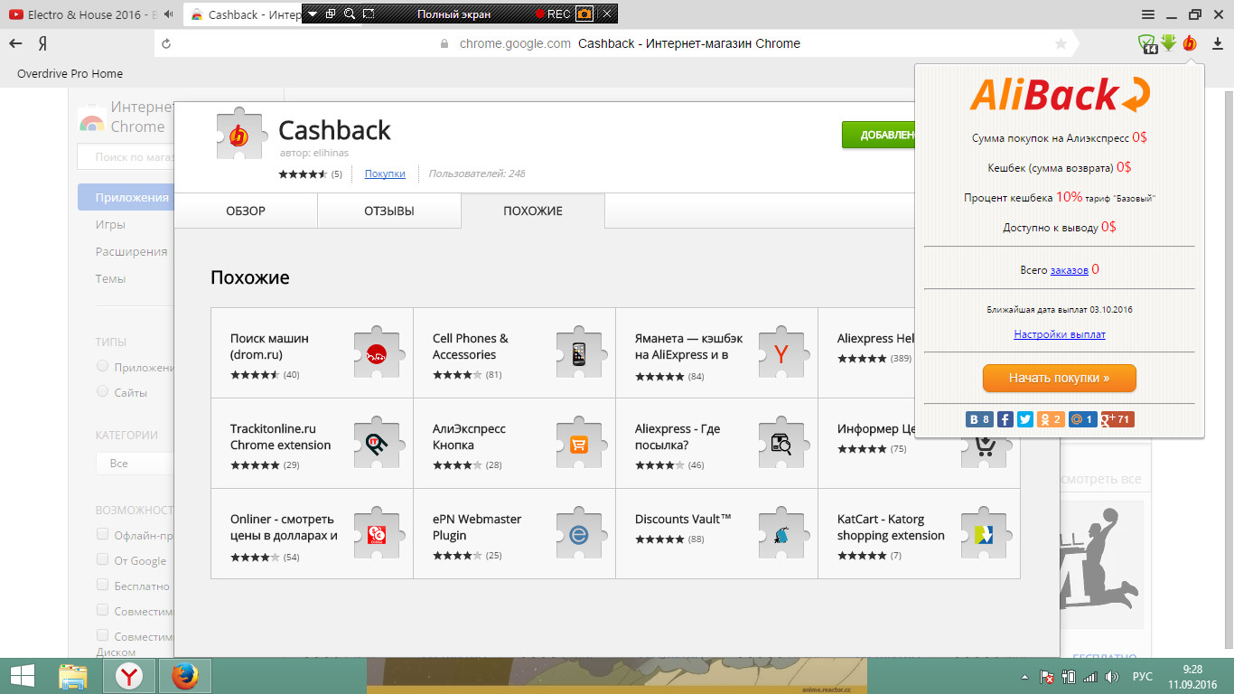
Task: Select Расширения in the store sidebar
Action: point(131,251)
